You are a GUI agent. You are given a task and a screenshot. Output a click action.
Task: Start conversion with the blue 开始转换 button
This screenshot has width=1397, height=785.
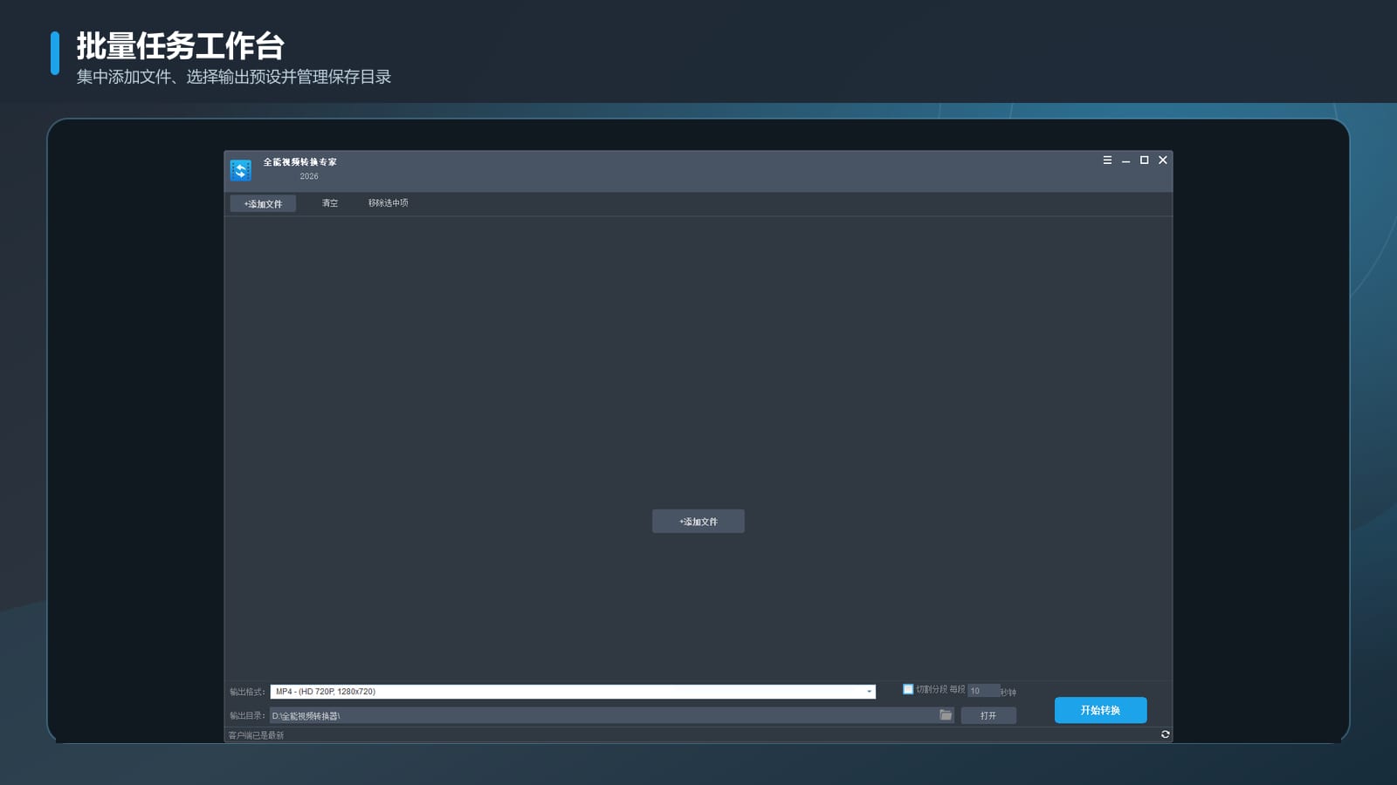coord(1100,710)
